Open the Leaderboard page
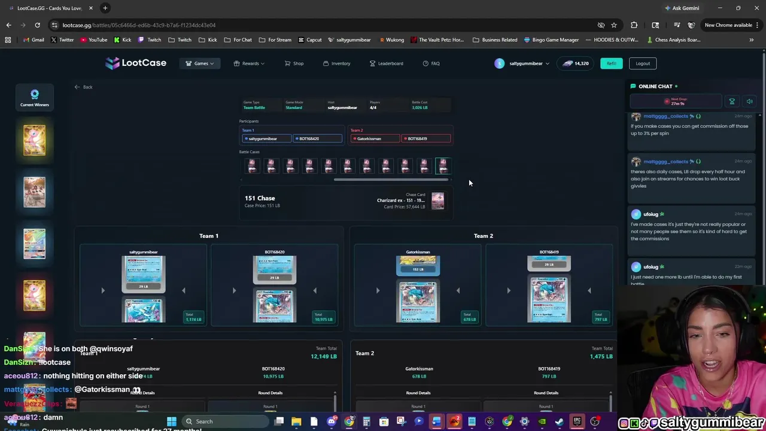The width and height of the screenshot is (766, 431). (x=387, y=63)
